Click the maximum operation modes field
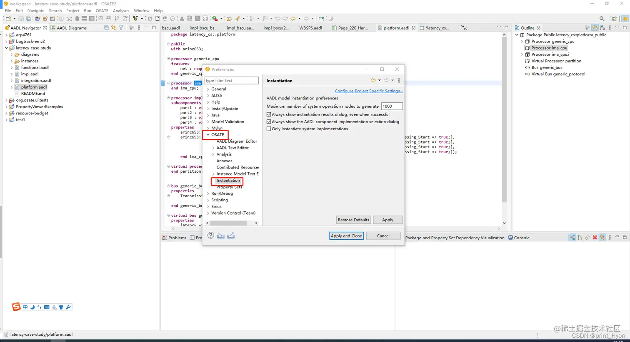The height and width of the screenshot is (342, 630). click(x=392, y=106)
